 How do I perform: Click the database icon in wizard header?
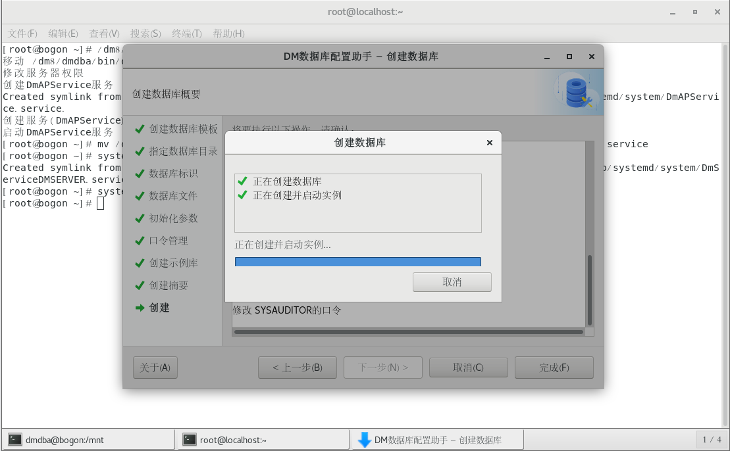click(577, 93)
